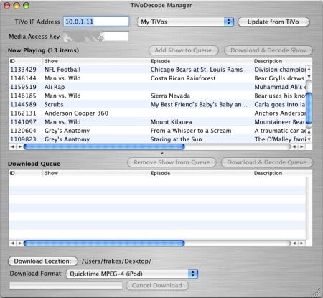The image size is (323, 298).
Task: Select show ID 1148144
Action: pyautogui.click(x=23, y=78)
